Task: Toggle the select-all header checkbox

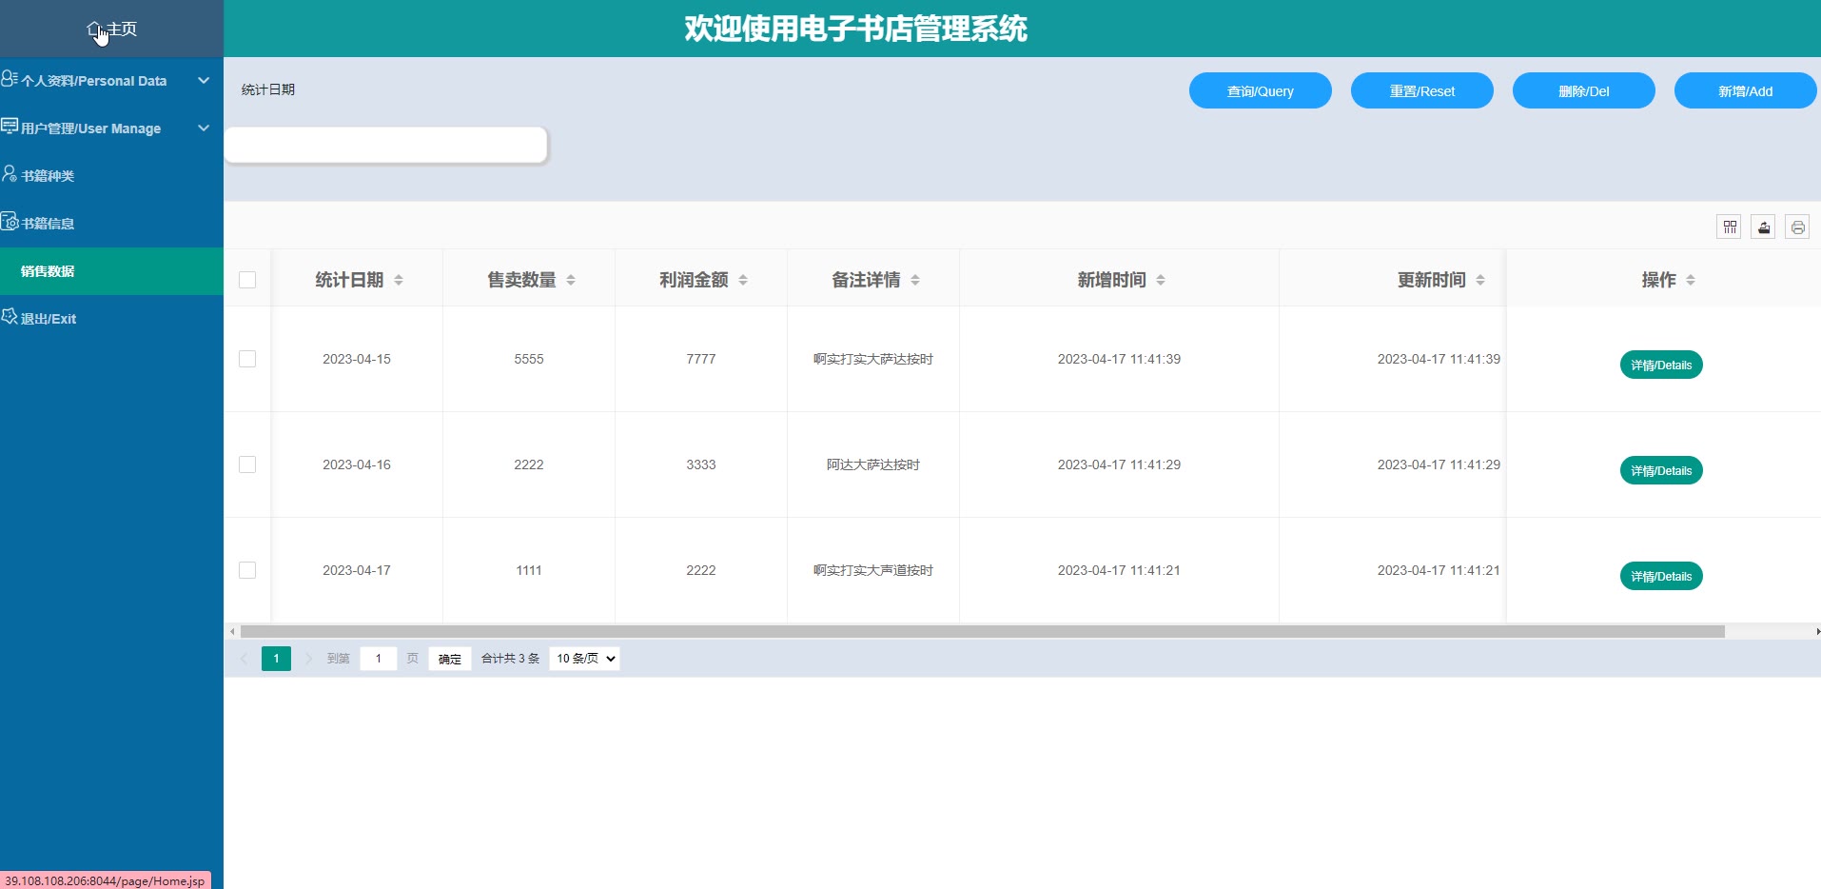Action: [247, 280]
